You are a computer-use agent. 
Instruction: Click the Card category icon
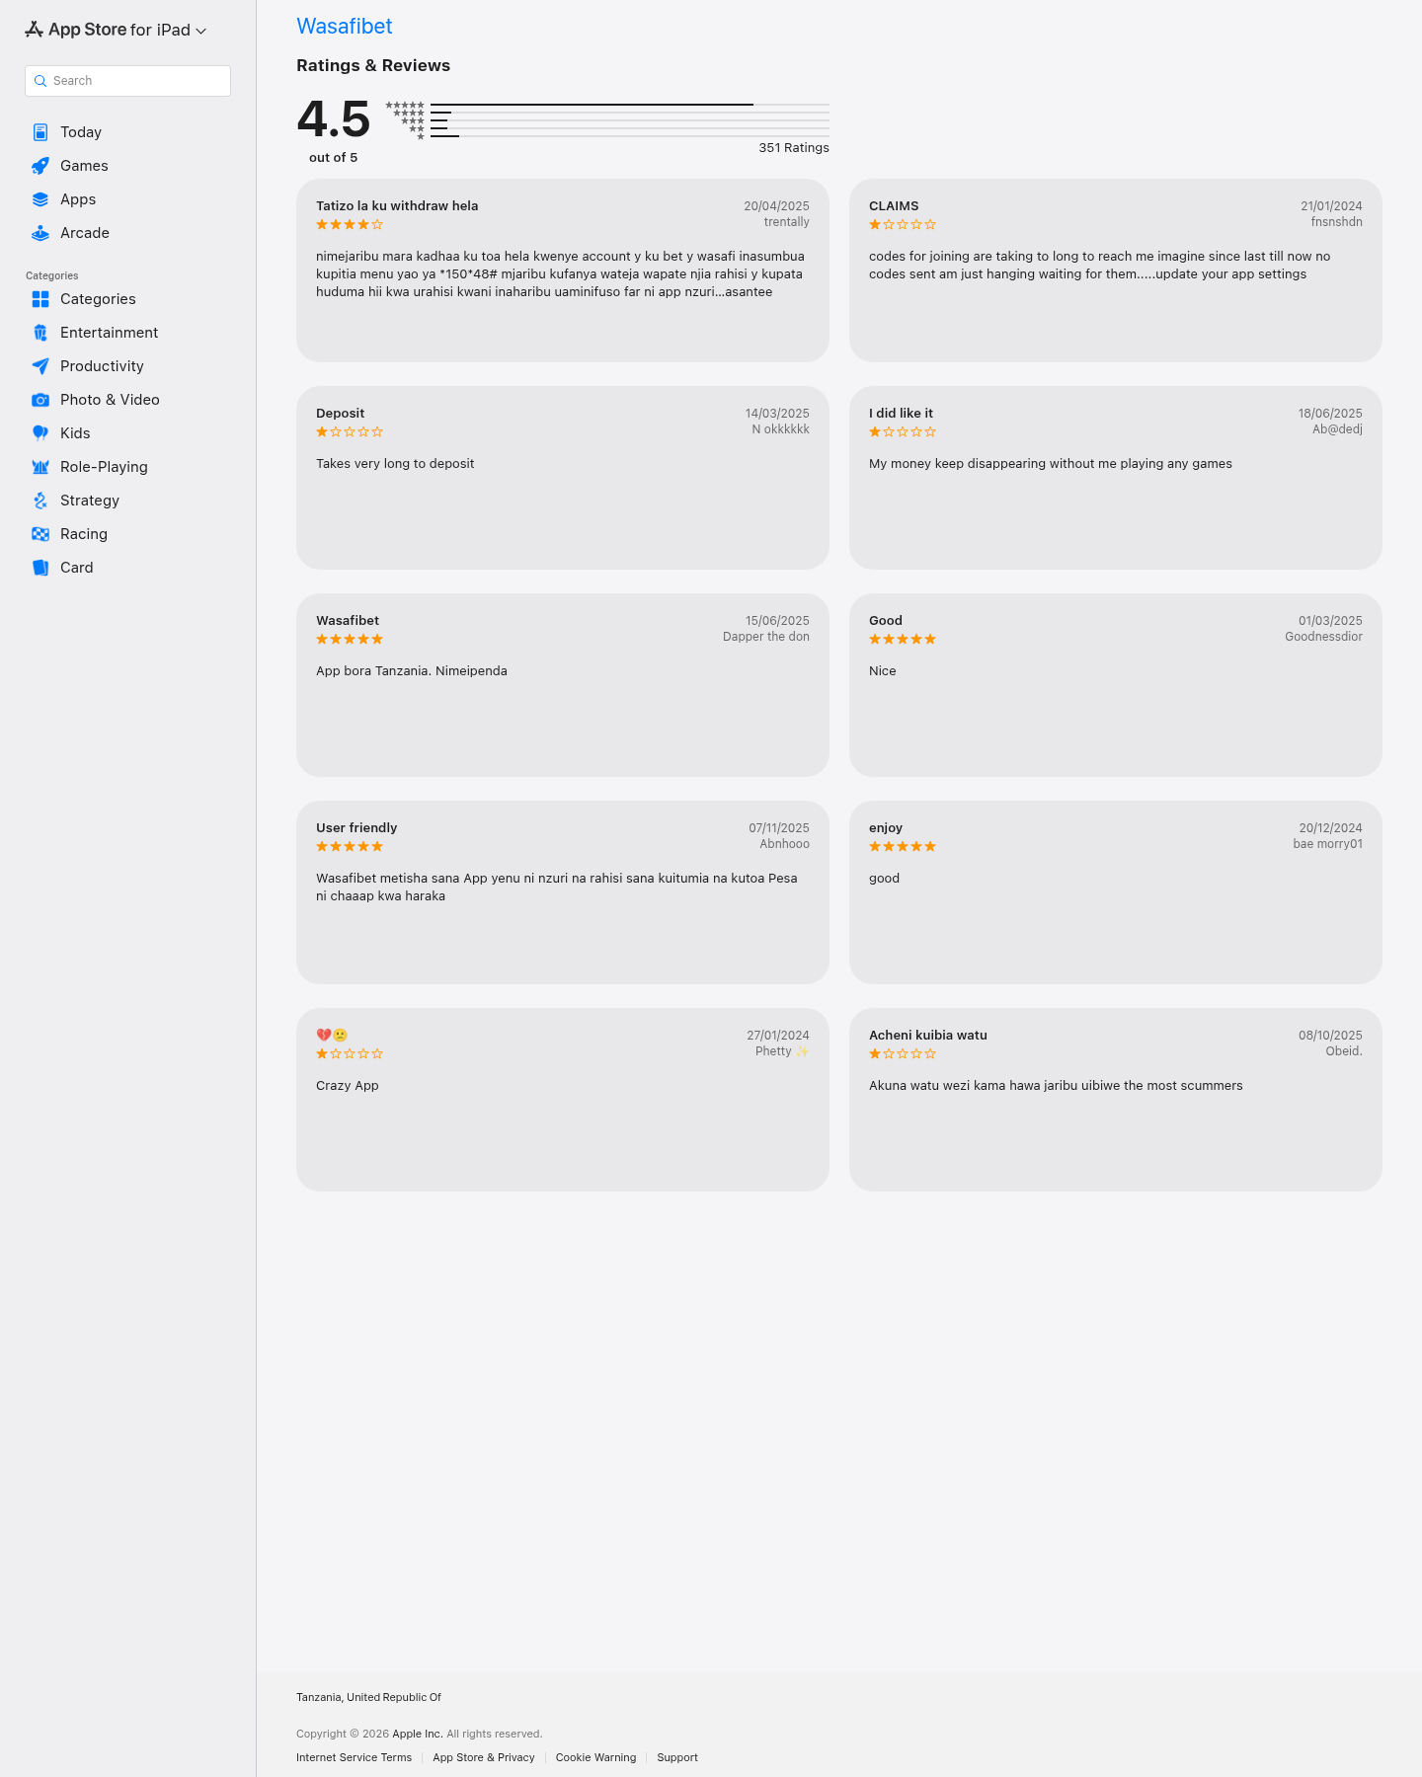pyautogui.click(x=40, y=568)
